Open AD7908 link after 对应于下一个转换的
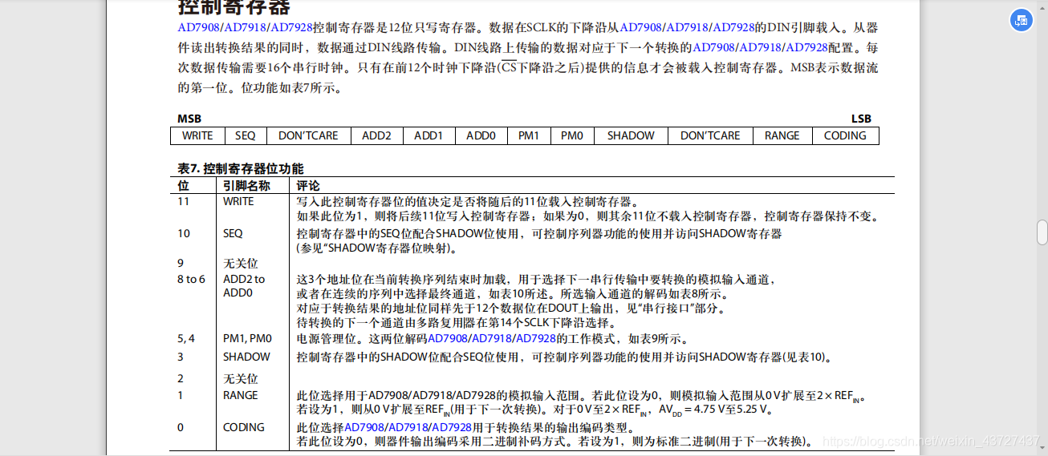The height and width of the screenshot is (456, 1048). (x=713, y=47)
